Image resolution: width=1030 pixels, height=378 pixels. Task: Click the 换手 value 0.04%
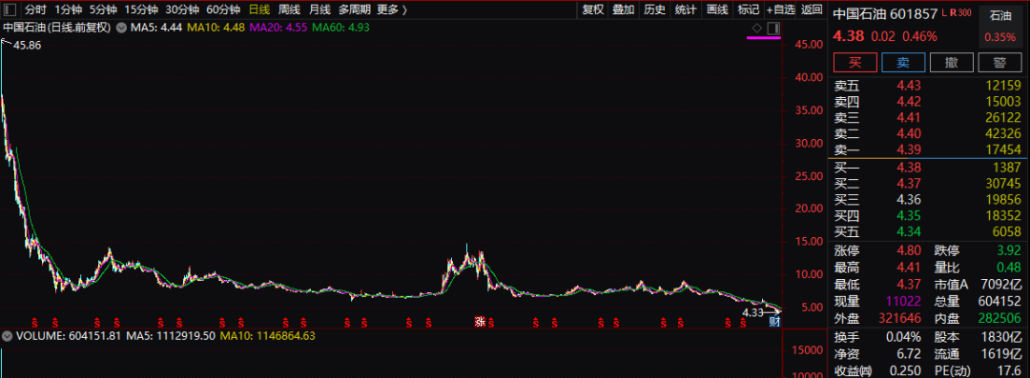click(903, 338)
